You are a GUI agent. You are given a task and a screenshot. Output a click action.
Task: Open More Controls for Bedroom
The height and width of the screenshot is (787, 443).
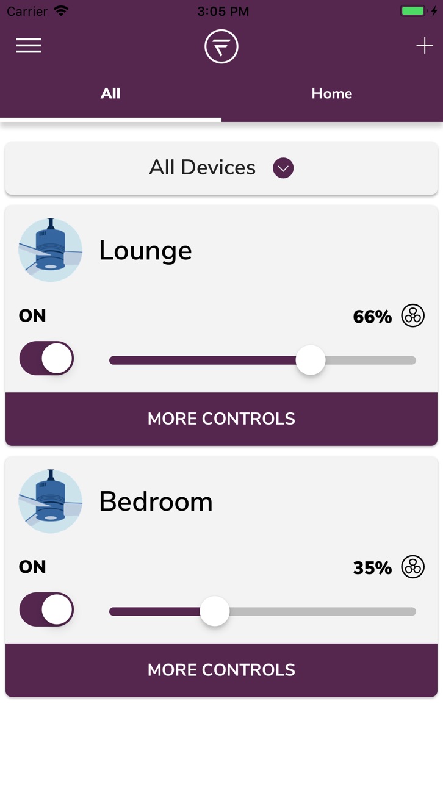point(221,670)
